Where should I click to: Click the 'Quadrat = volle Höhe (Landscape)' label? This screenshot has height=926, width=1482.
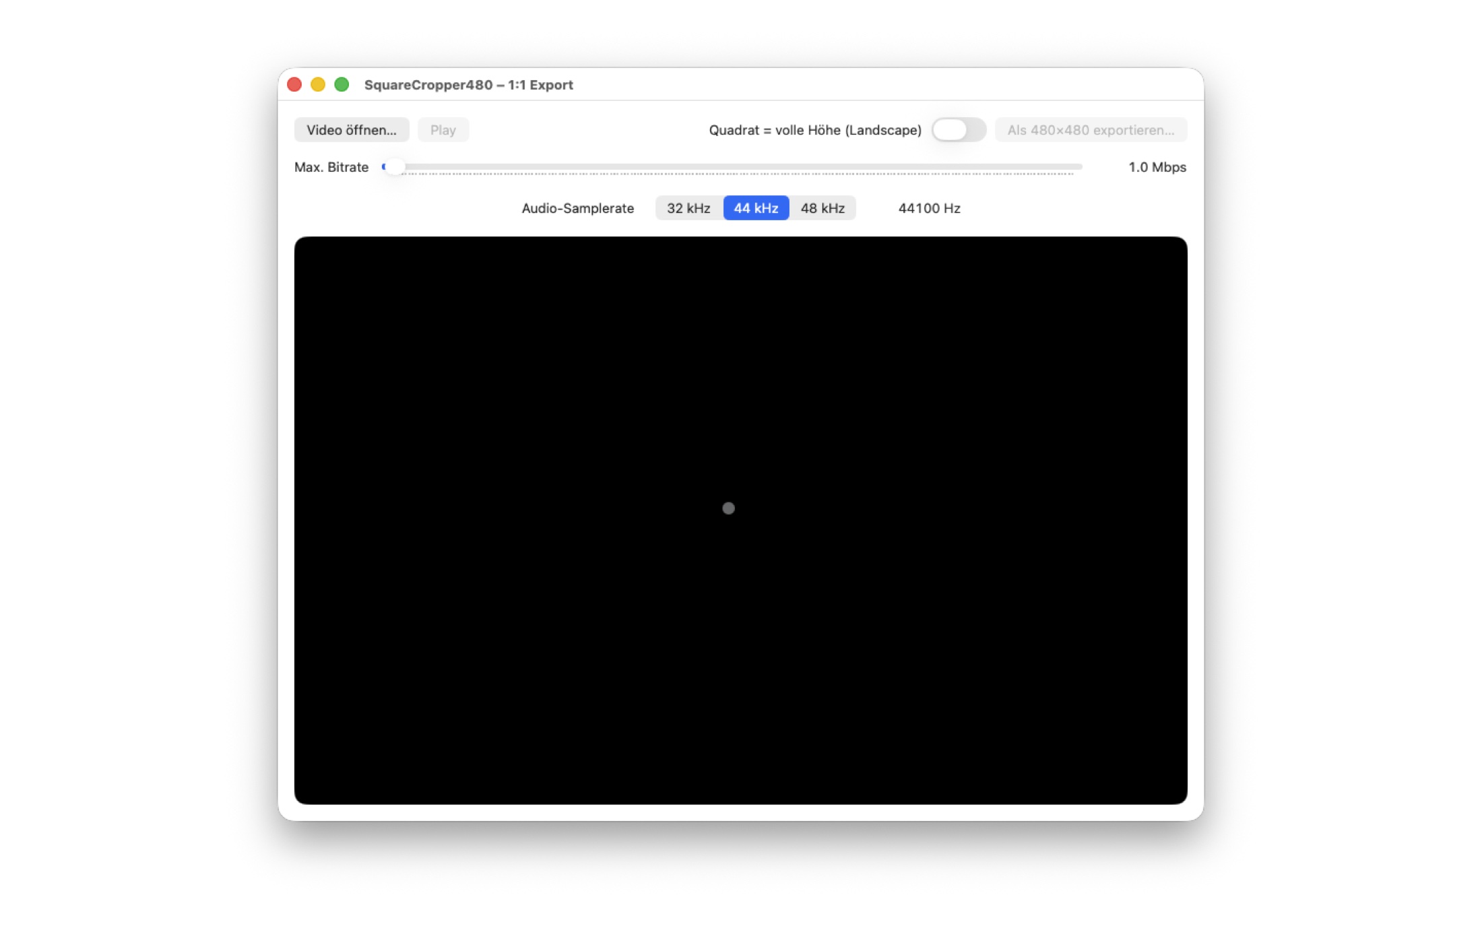815,130
